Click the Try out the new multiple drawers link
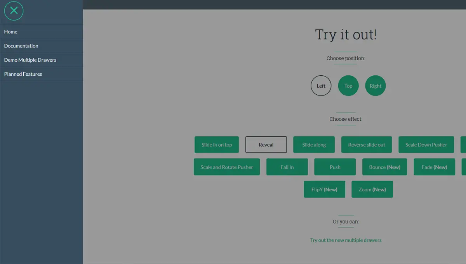 click(x=345, y=240)
